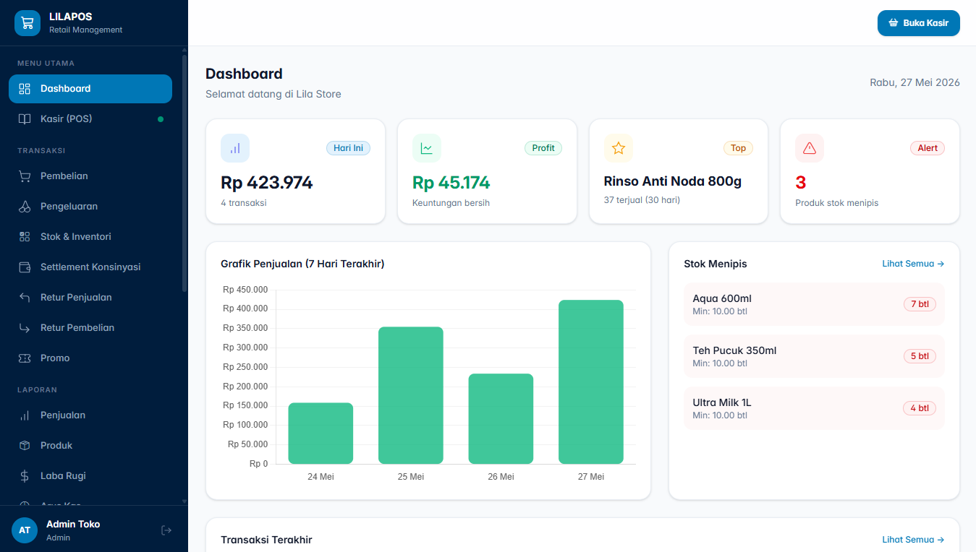Click the Top badge
Image resolution: width=976 pixels, height=552 pixels.
coord(738,148)
